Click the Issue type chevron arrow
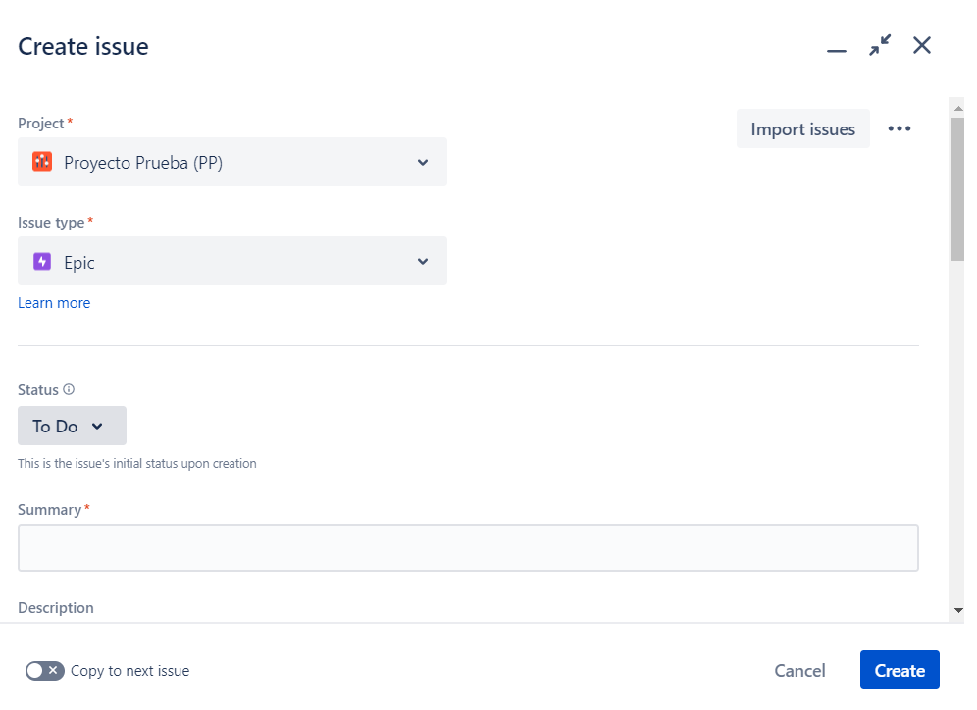Image resolution: width=977 pixels, height=710 pixels. click(423, 262)
